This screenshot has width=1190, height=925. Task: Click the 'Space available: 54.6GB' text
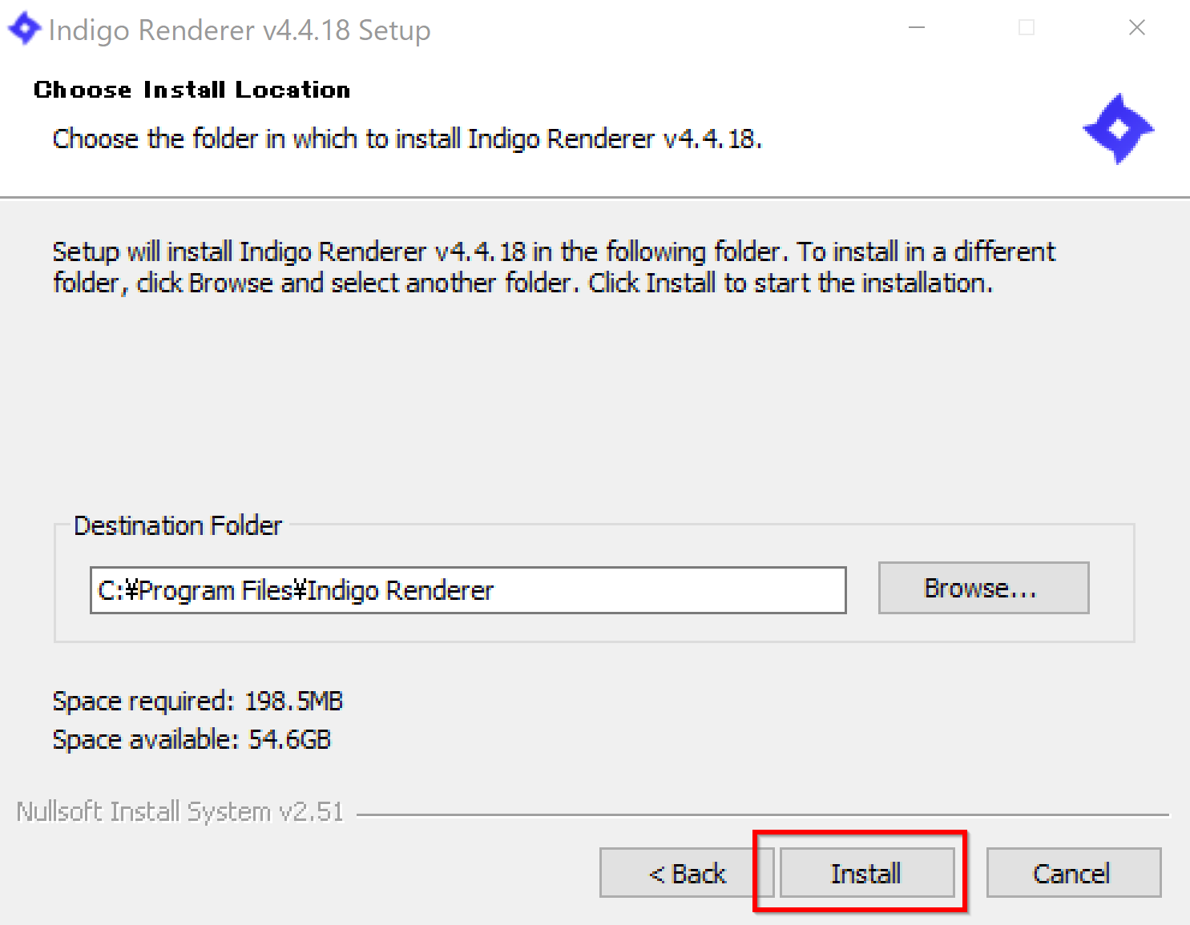point(192,739)
